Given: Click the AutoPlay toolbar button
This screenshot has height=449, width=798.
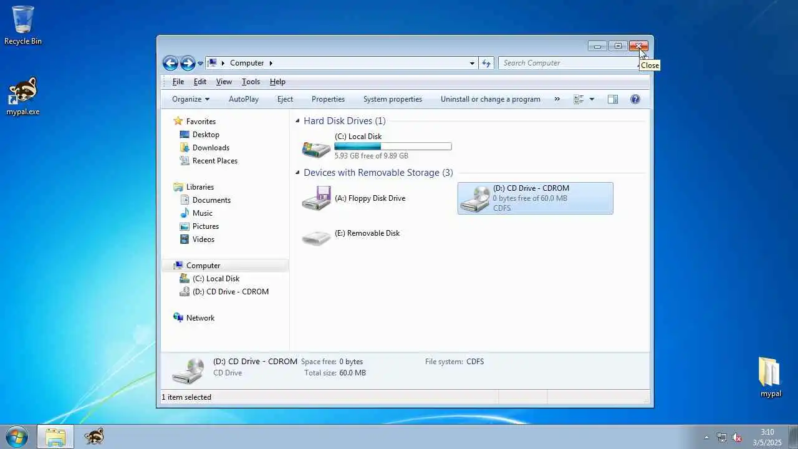Looking at the screenshot, I should tap(244, 99).
